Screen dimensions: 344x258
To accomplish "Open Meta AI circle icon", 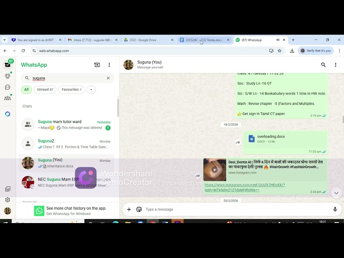I will (x=8, y=114).
